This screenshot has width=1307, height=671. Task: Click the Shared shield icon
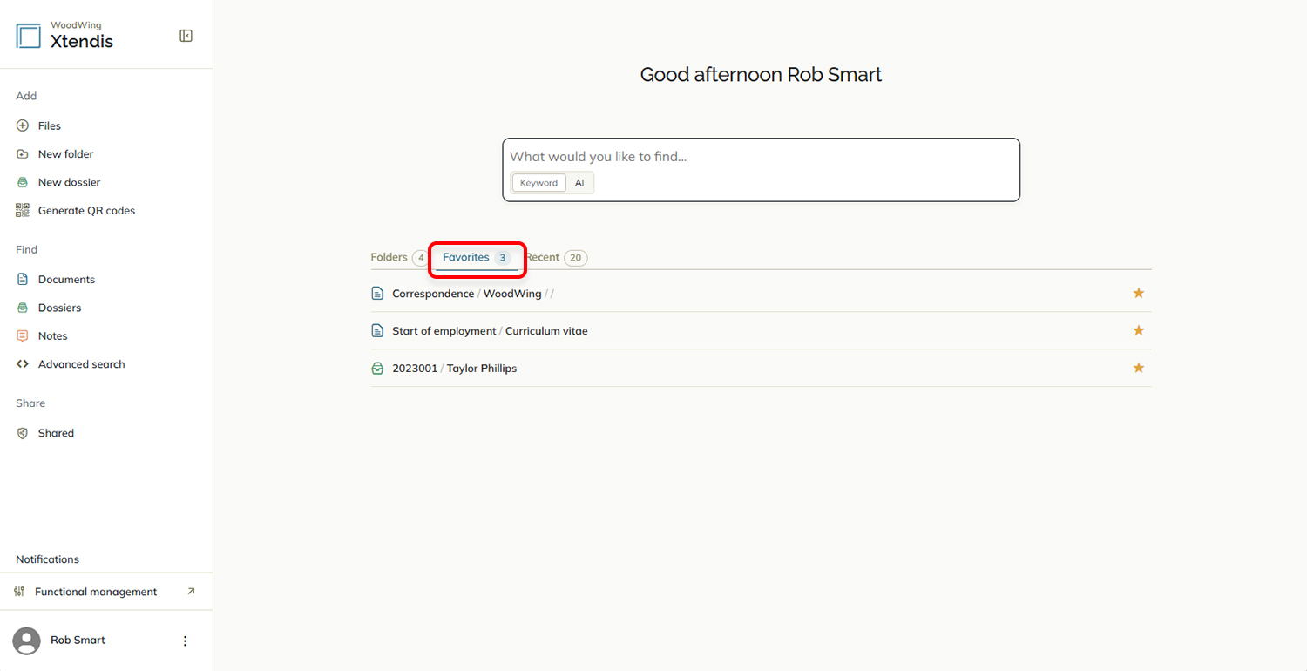click(23, 433)
